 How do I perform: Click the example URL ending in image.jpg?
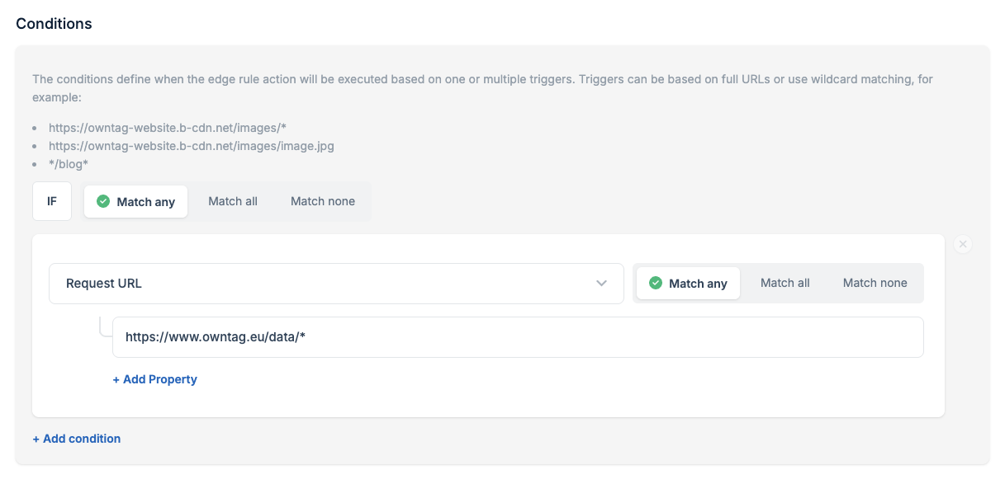pos(192,146)
